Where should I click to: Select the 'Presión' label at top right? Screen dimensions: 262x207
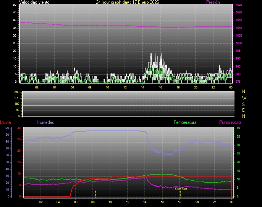click(212, 2)
